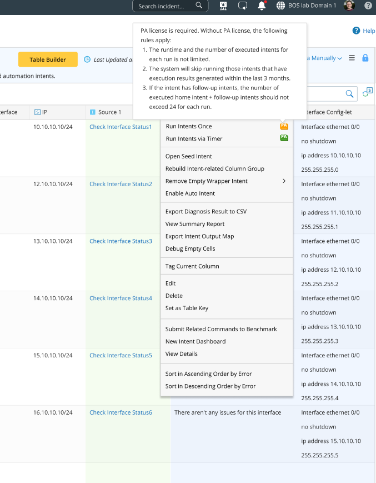Viewport: 376px width, 483px height.
Task: Open the Check Interface Status3 link
Action: 121,241
